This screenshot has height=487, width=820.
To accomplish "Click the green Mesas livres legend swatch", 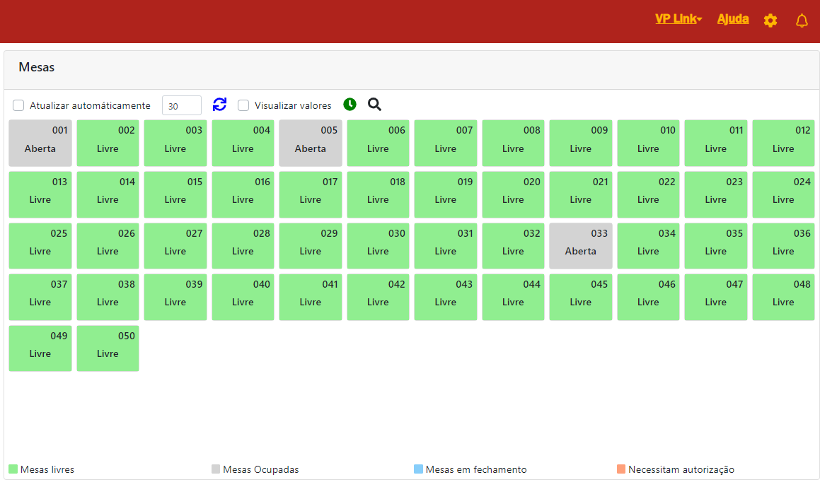I will click(13, 469).
